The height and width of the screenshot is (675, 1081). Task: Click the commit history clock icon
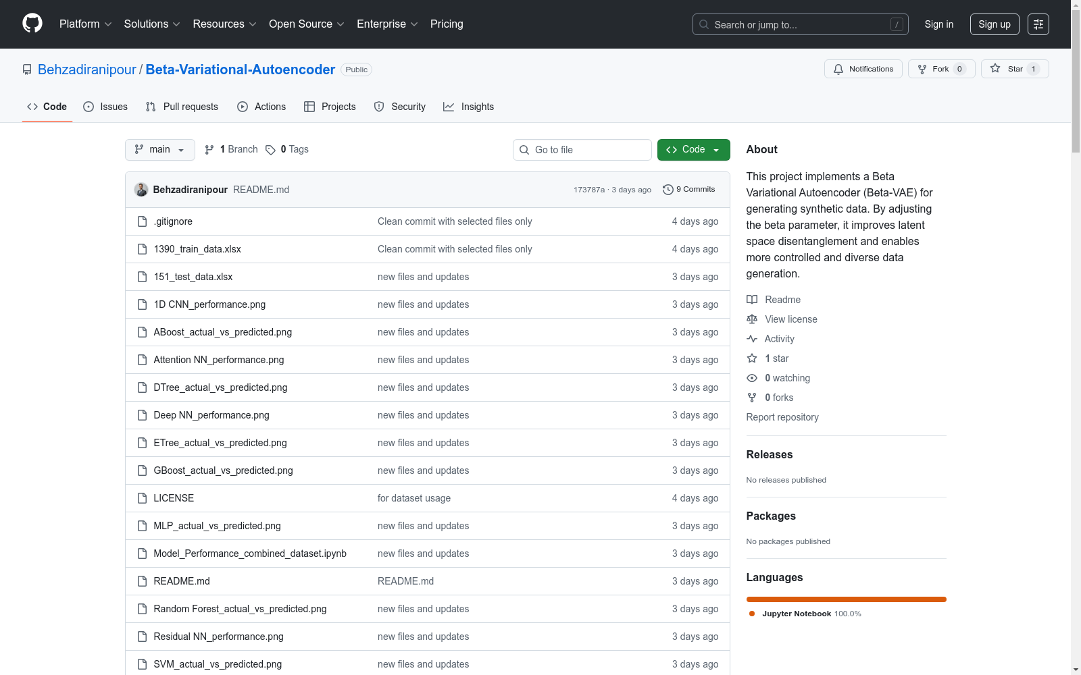coord(668,190)
